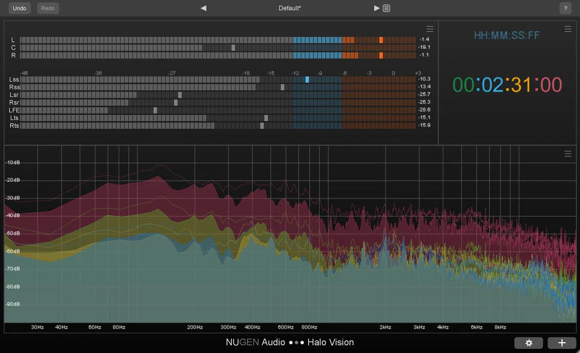The width and height of the screenshot is (580, 353).
Task: Click the Undo button
Action: (x=19, y=8)
